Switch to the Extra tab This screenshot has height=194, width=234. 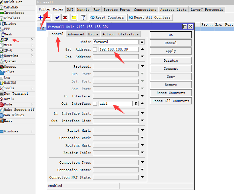coord(93,34)
